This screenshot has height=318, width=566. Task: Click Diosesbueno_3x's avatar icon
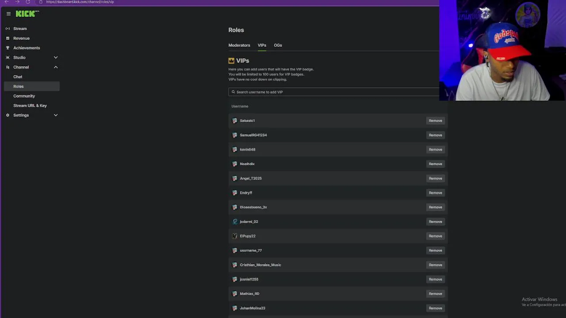click(235, 207)
